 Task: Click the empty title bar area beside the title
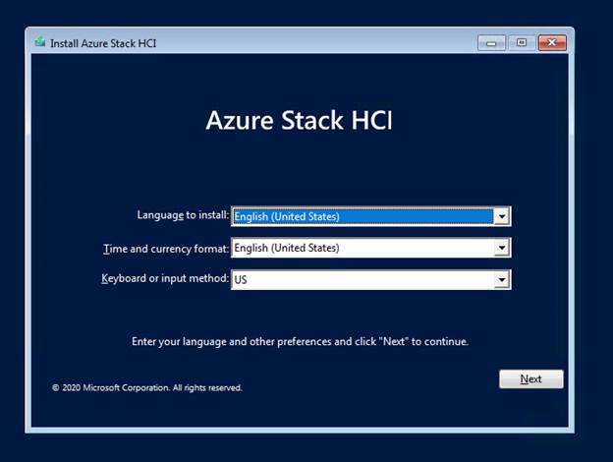pyautogui.click(x=312, y=43)
